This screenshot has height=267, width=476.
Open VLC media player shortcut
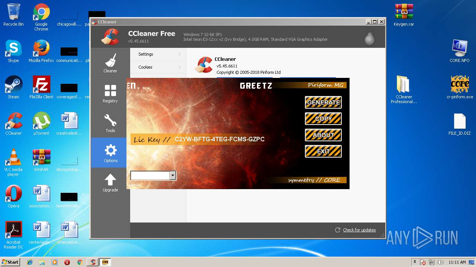(13, 162)
